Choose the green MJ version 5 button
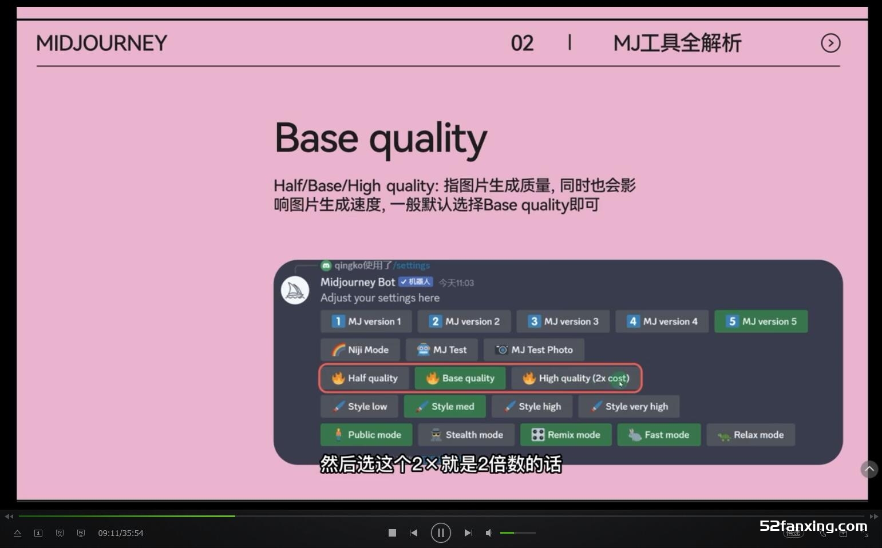 [761, 321]
